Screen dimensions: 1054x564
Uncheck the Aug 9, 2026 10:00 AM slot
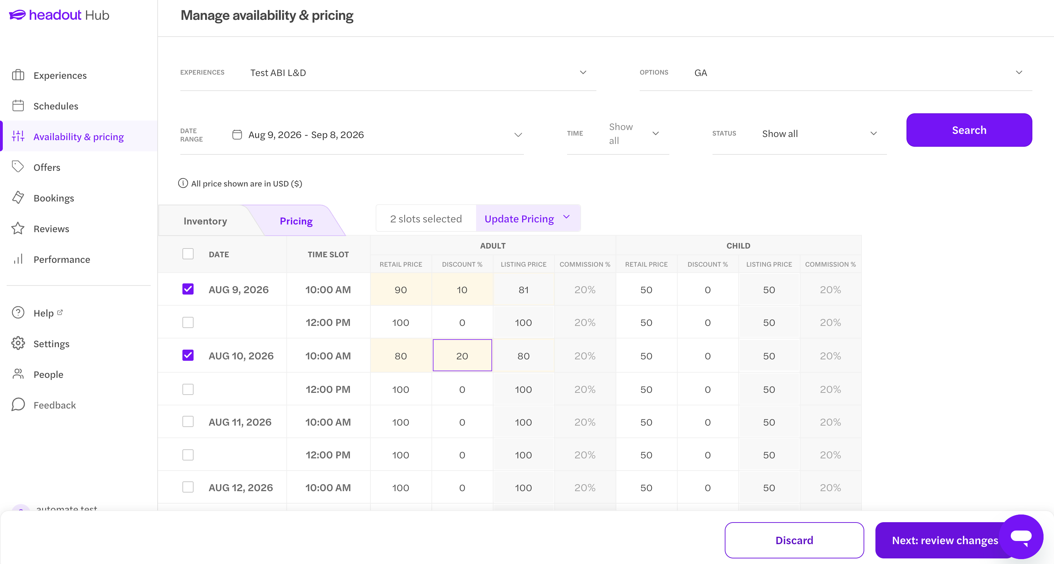click(188, 289)
